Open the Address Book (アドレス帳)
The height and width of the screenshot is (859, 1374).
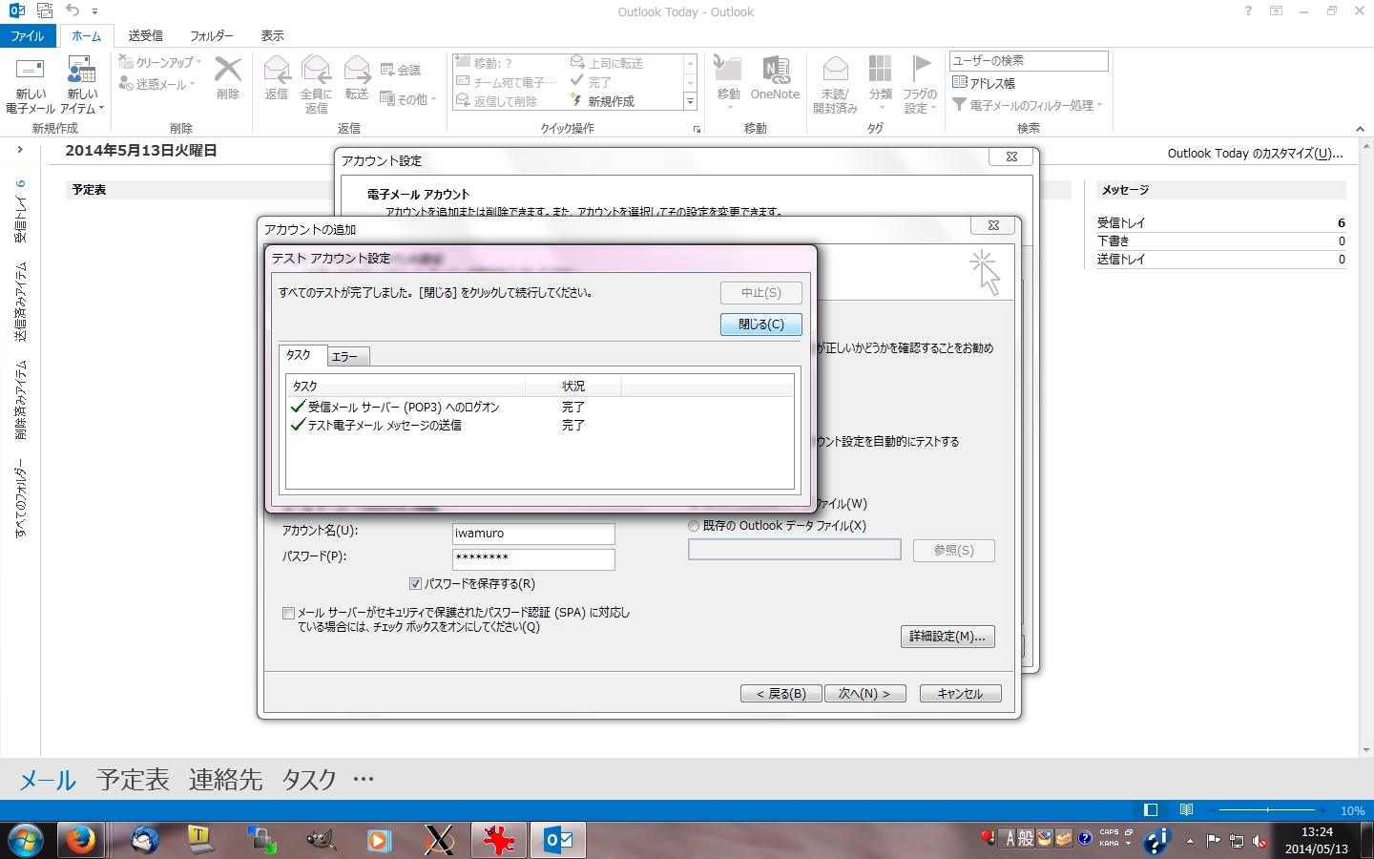pyautogui.click(x=984, y=83)
